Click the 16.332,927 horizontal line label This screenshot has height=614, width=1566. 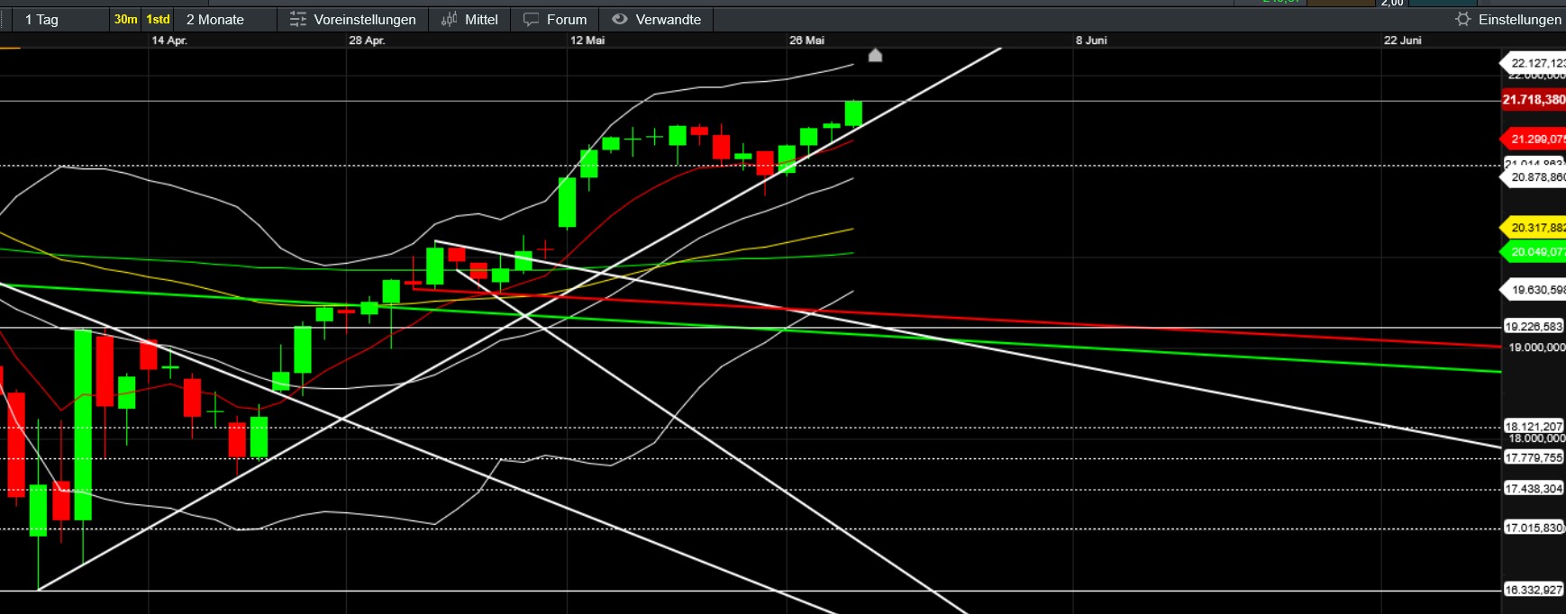pyautogui.click(x=1534, y=591)
